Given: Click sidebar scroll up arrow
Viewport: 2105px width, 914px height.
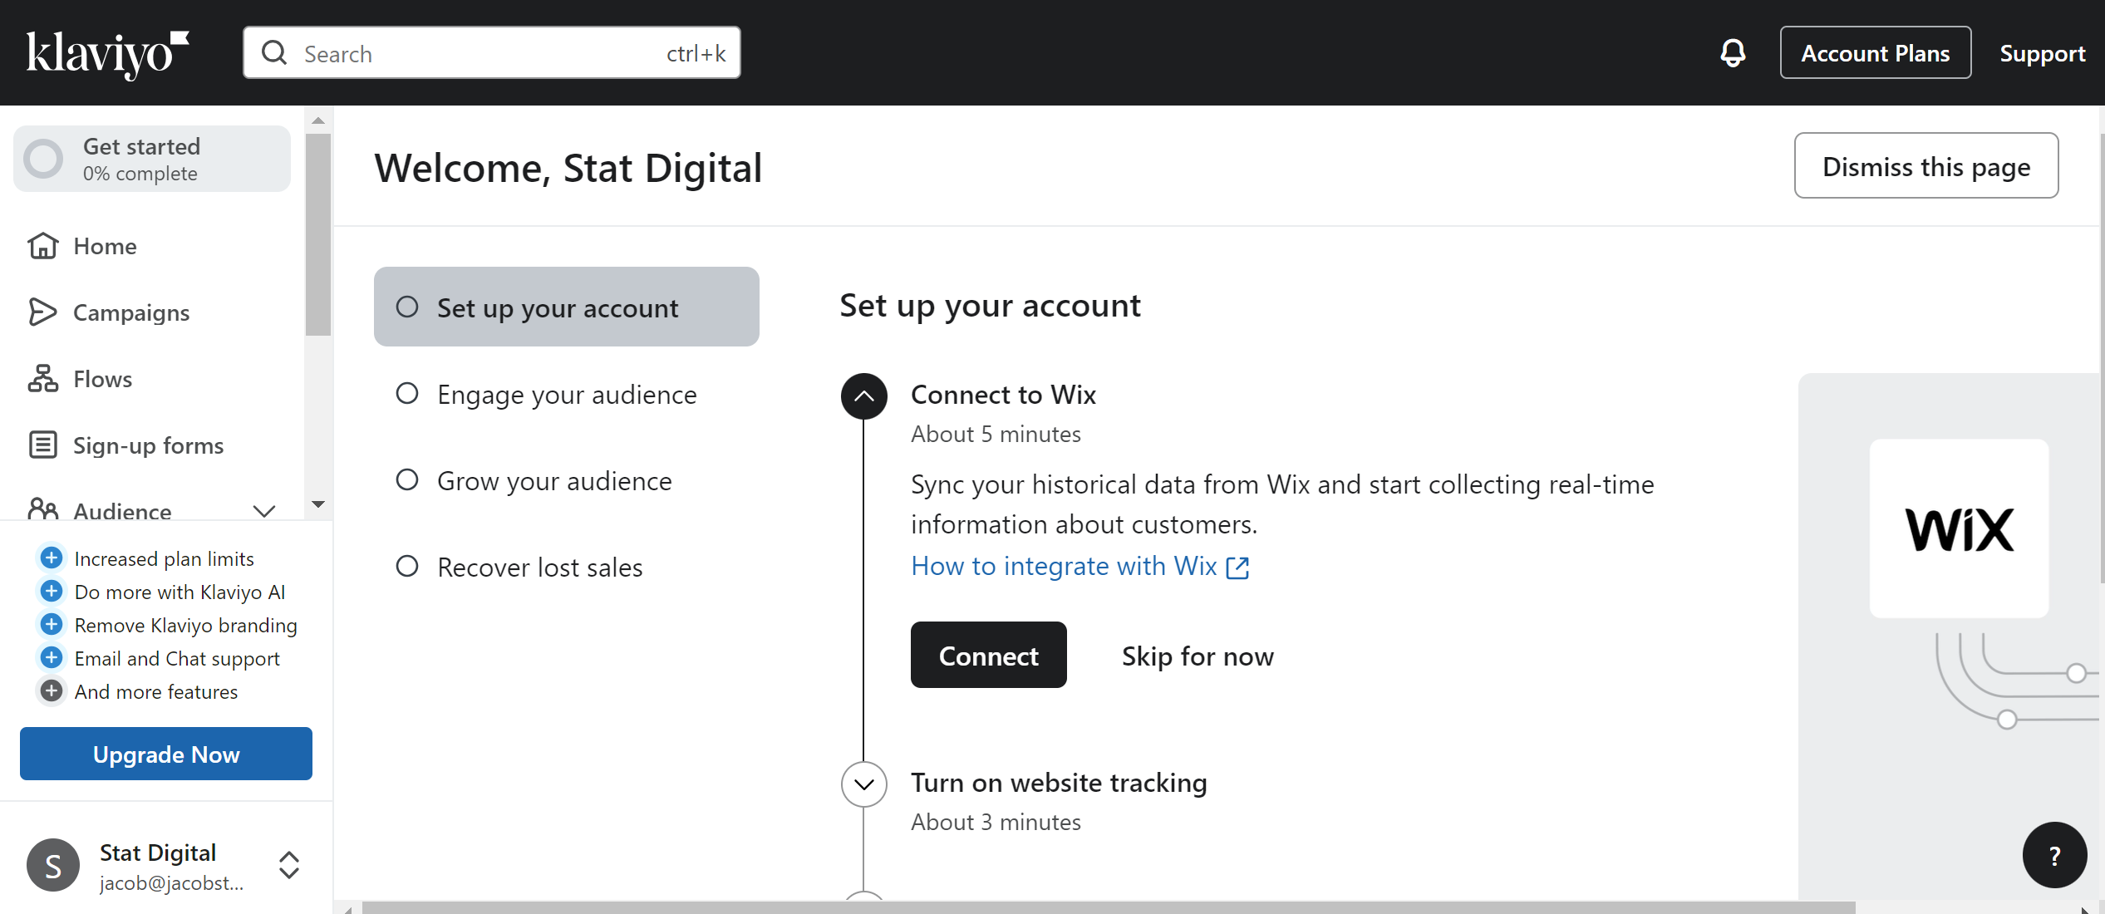Looking at the screenshot, I should click(x=318, y=120).
